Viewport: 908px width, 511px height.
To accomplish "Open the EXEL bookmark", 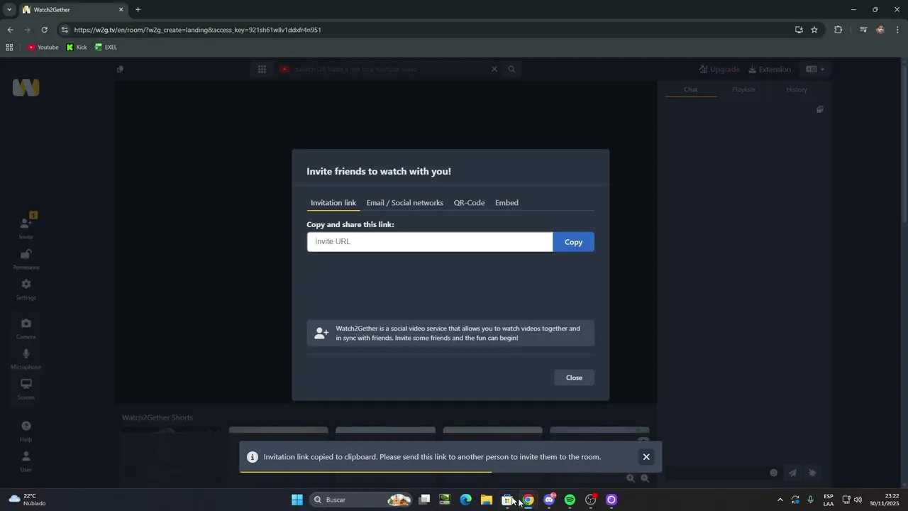I will tap(106, 48).
